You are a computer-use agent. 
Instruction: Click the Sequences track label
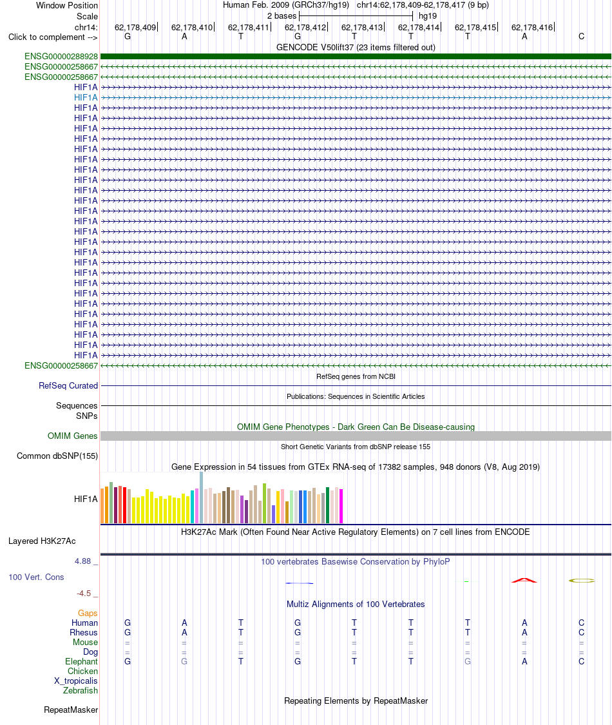pyautogui.click(x=77, y=405)
